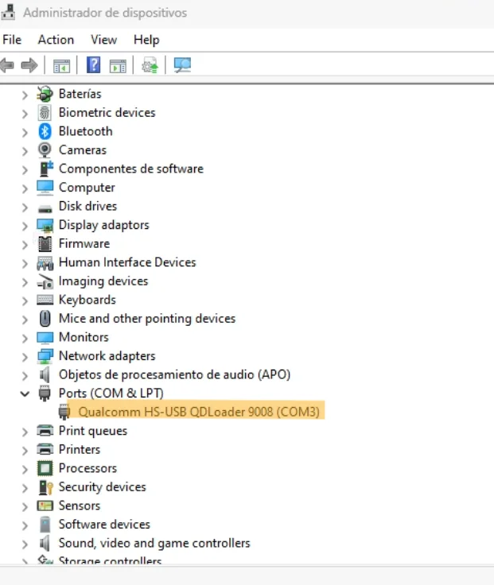The height and width of the screenshot is (585, 494).
Task: Show/hide console tree toolbar icon
Action: point(61,66)
